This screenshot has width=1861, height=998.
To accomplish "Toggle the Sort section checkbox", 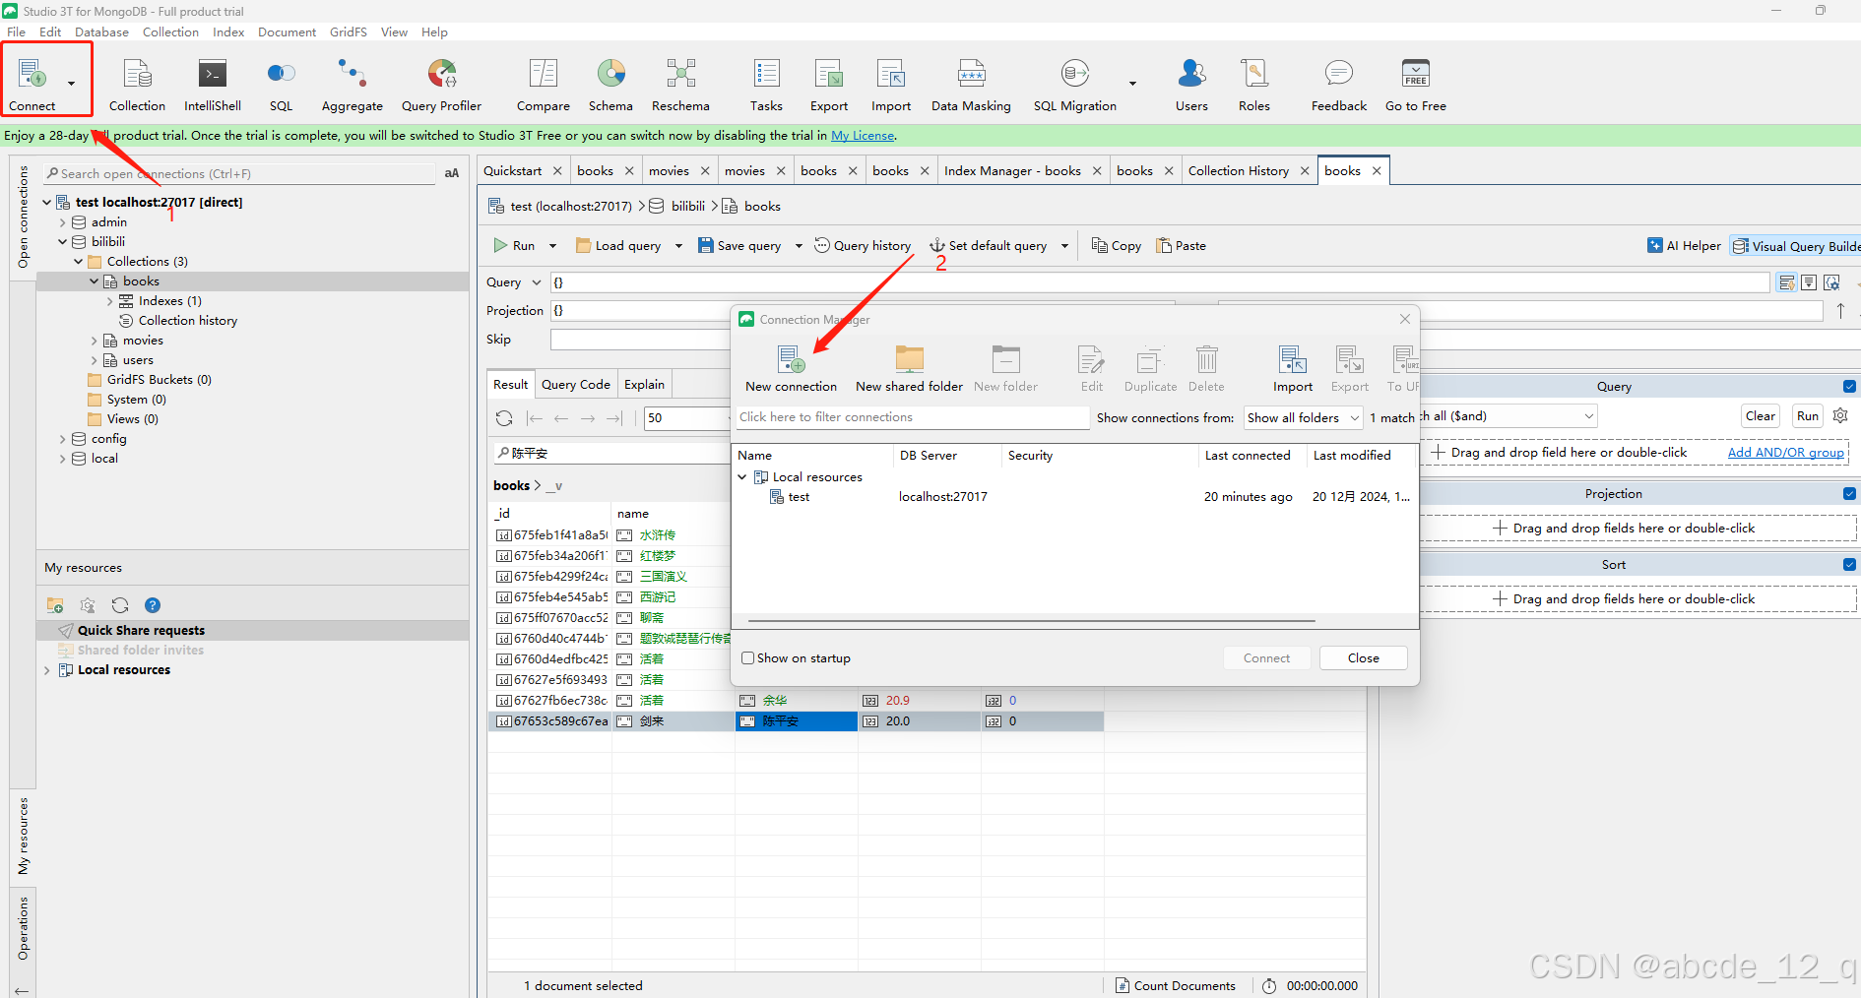I will point(1849,565).
